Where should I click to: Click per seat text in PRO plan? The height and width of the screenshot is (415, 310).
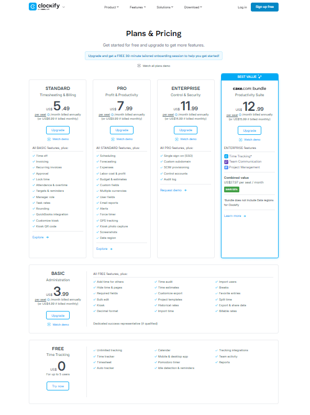(x=105, y=115)
